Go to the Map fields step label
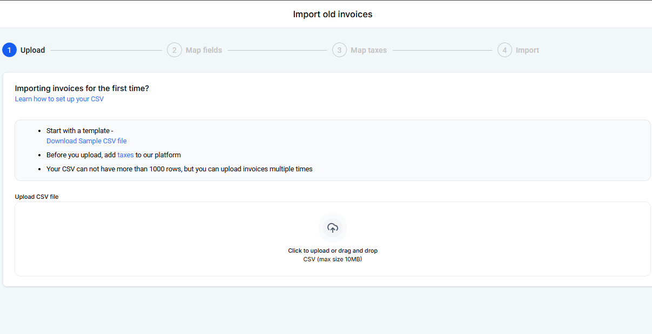Screen dimensions: 652x334 pos(204,50)
